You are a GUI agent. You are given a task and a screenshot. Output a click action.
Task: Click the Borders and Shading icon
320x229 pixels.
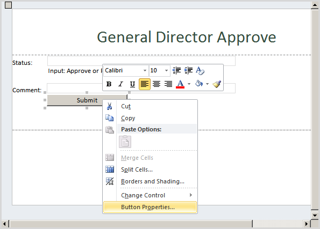tap(110, 181)
